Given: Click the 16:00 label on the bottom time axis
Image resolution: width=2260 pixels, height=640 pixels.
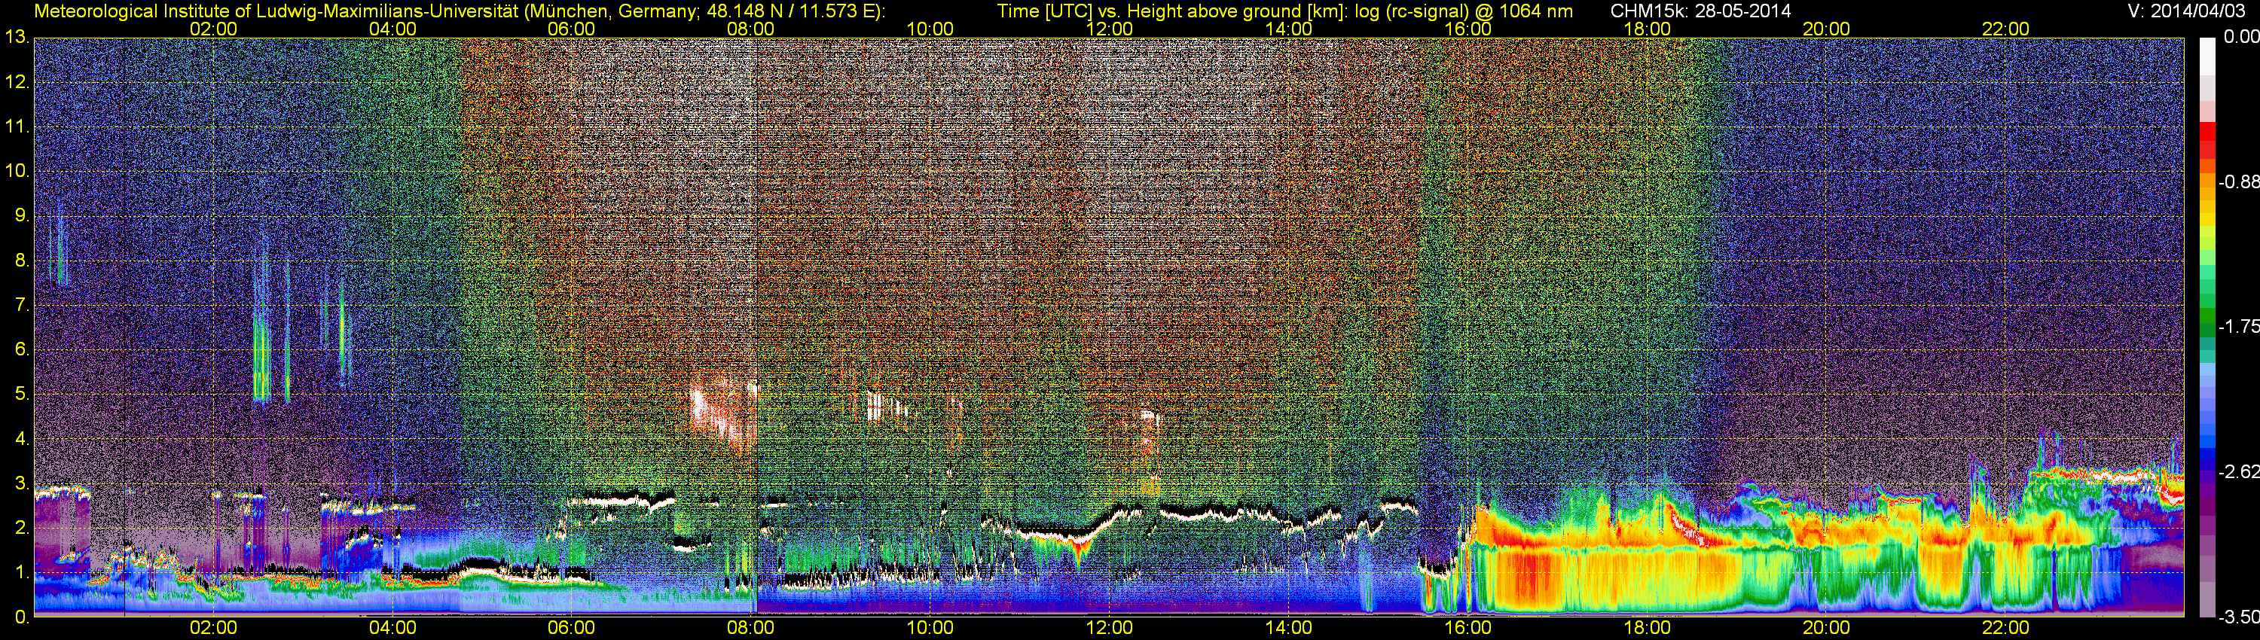Looking at the screenshot, I should coord(1467,629).
